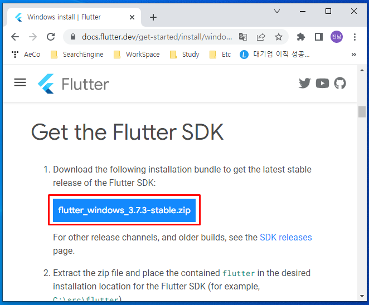Image resolution: width=369 pixels, height=305 pixels.
Task: Maximize the Chrome window
Action: 328,11
